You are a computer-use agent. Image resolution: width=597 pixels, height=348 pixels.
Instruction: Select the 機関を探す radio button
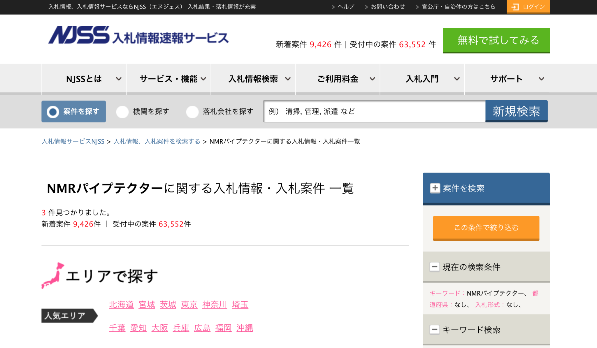pos(122,111)
